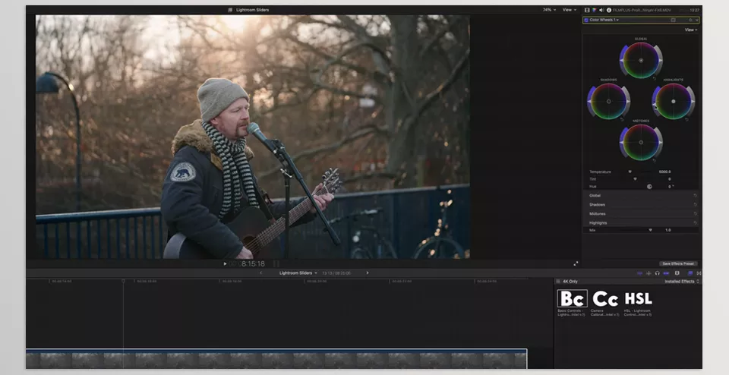Click the Global wheel blue saturation slider

(622, 61)
